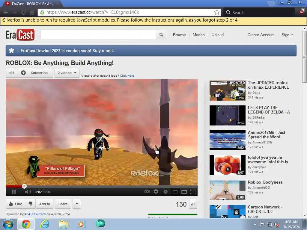Go to browser home page

point(32,13)
